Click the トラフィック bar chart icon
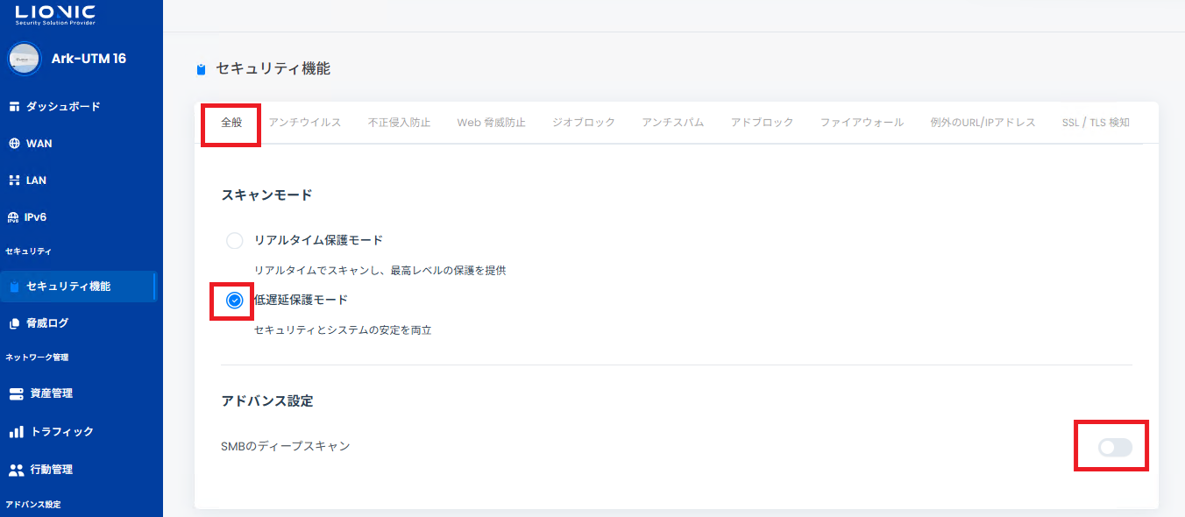Screen dimensions: 1185x517 coord(16,432)
